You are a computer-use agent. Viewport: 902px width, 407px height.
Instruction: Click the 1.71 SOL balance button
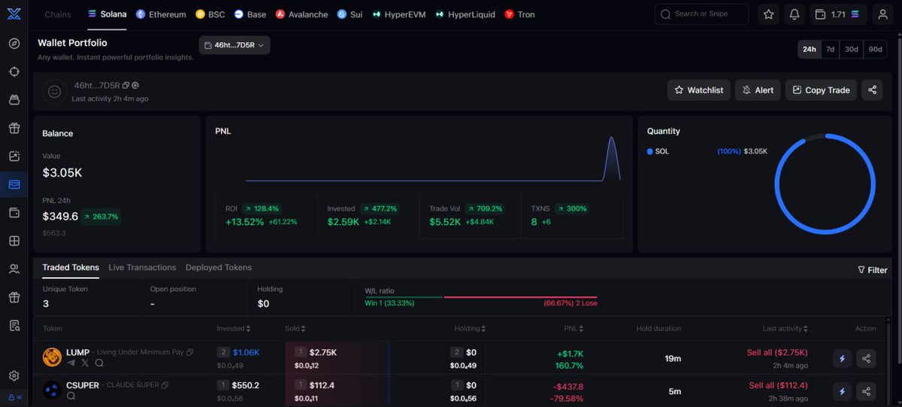pyautogui.click(x=837, y=14)
